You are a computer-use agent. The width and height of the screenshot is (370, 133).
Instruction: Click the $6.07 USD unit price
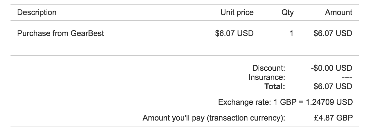234,33
